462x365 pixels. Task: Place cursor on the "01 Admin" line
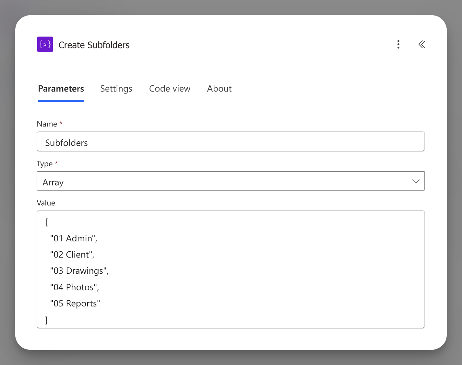(74, 238)
